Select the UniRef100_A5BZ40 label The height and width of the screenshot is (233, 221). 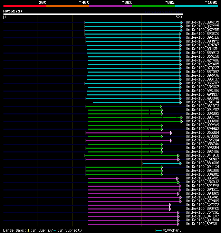coord(202,144)
